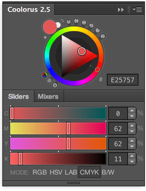This screenshot has height=191, width=146.
Task: Select B/W mode
Action: point(108,172)
